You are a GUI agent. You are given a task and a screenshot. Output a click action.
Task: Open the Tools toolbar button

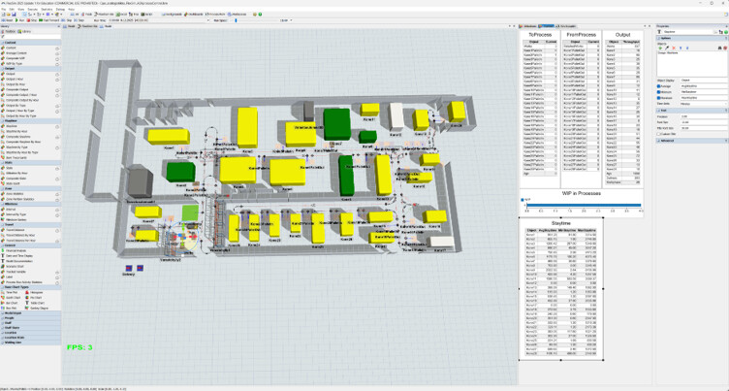pos(88,15)
